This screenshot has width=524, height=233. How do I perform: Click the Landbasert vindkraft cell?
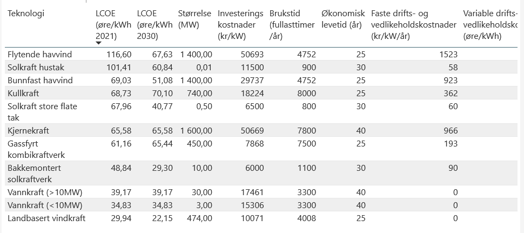[x=46, y=218]
